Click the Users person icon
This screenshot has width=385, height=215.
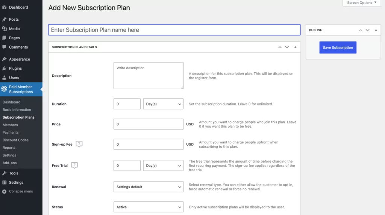4,78
